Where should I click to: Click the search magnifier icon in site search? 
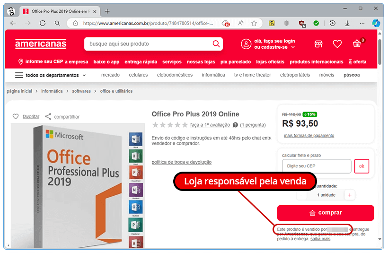tap(216, 44)
